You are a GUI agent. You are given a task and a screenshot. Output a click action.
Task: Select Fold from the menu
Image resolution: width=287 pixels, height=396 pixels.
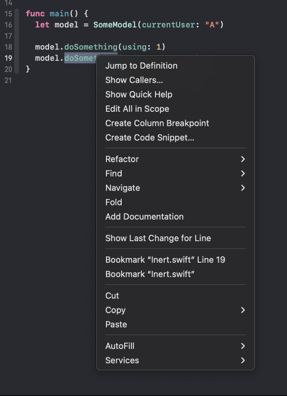click(175, 202)
